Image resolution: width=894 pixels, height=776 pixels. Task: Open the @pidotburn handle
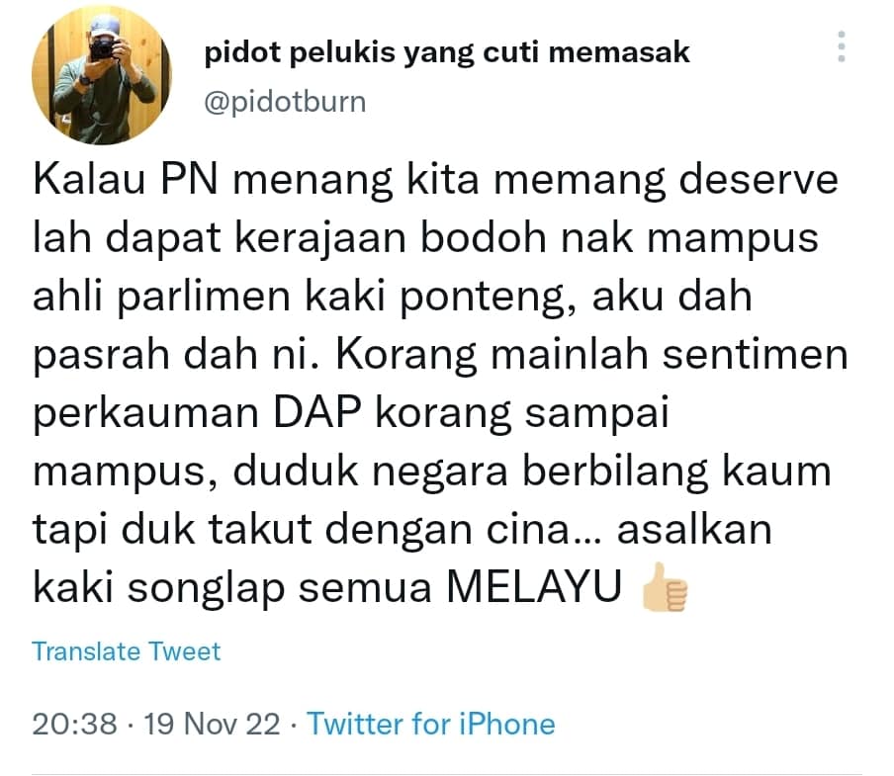pos(285,103)
